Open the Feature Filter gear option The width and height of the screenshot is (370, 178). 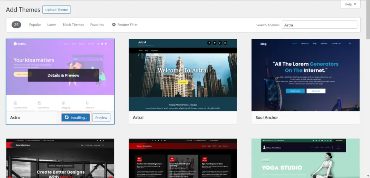(x=125, y=25)
